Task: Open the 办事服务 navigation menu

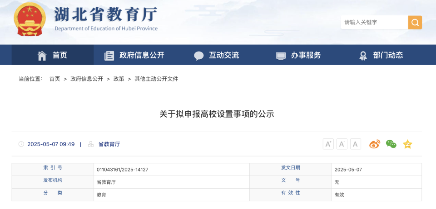Action: (298, 55)
